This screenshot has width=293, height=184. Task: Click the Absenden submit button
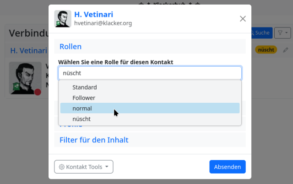coord(227,167)
